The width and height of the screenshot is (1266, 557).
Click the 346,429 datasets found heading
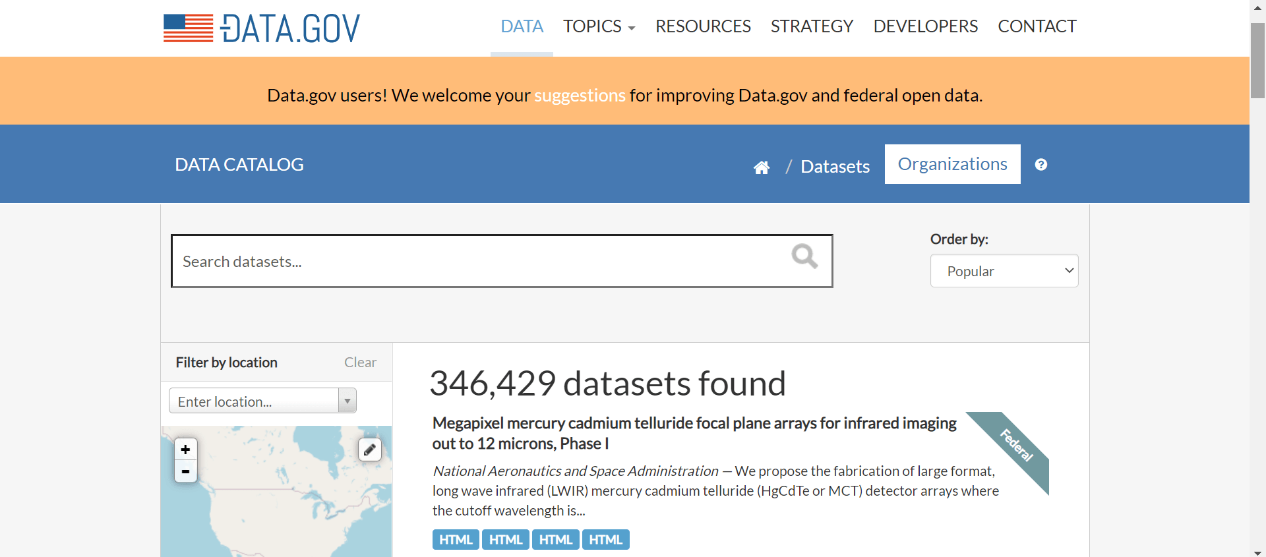point(607,383)
